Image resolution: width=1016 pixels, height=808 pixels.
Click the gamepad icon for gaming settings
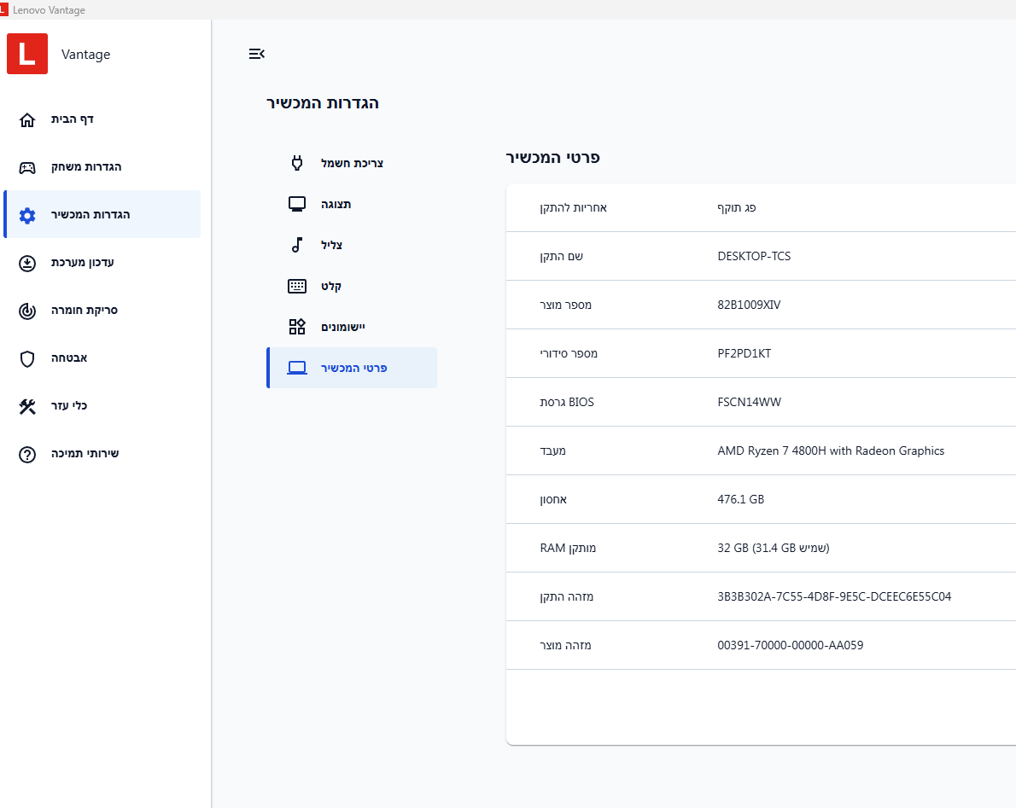[27, 167]
